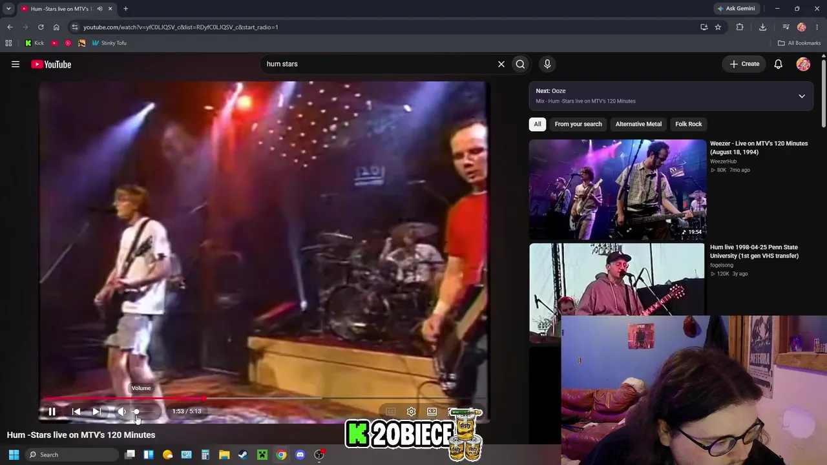Submit search with the magnifier button
Screen dimensions: 827x465
tap(520, 64)
